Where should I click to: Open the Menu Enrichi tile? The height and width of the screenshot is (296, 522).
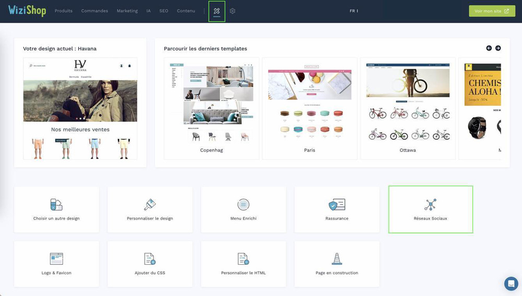(243, 209)
